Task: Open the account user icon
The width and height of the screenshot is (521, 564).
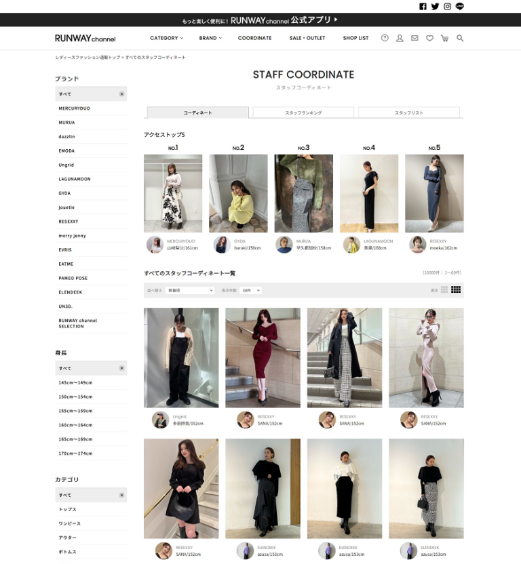Action: (400, 38)
